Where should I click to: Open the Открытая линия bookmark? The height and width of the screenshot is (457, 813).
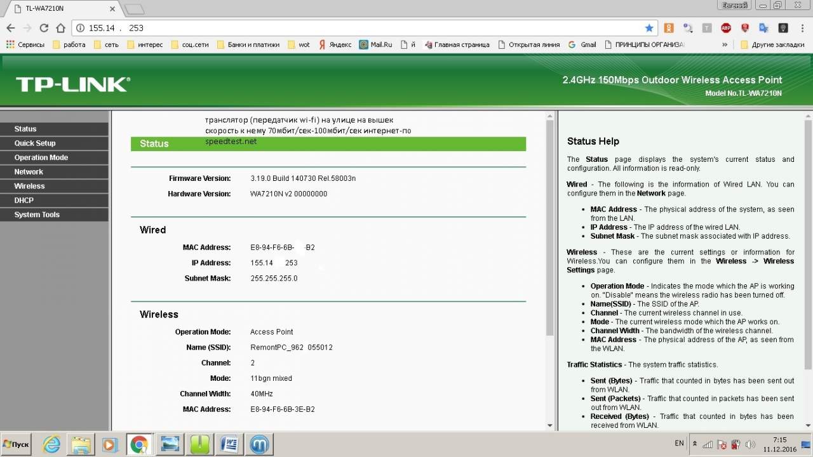(x=529, y=44)
